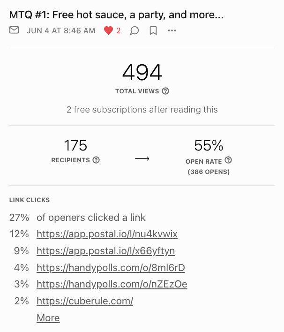Click Total Views help question icon
The width and height of the screenshot is (284, 332).
pos(165,91)
